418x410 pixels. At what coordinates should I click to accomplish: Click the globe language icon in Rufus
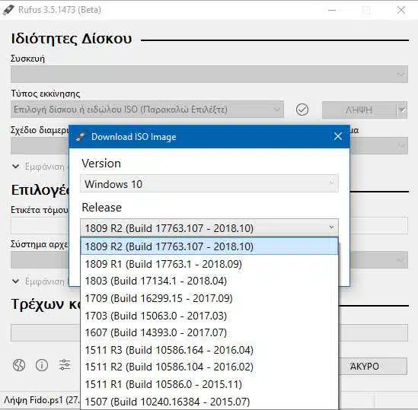(x=19, y=365)
